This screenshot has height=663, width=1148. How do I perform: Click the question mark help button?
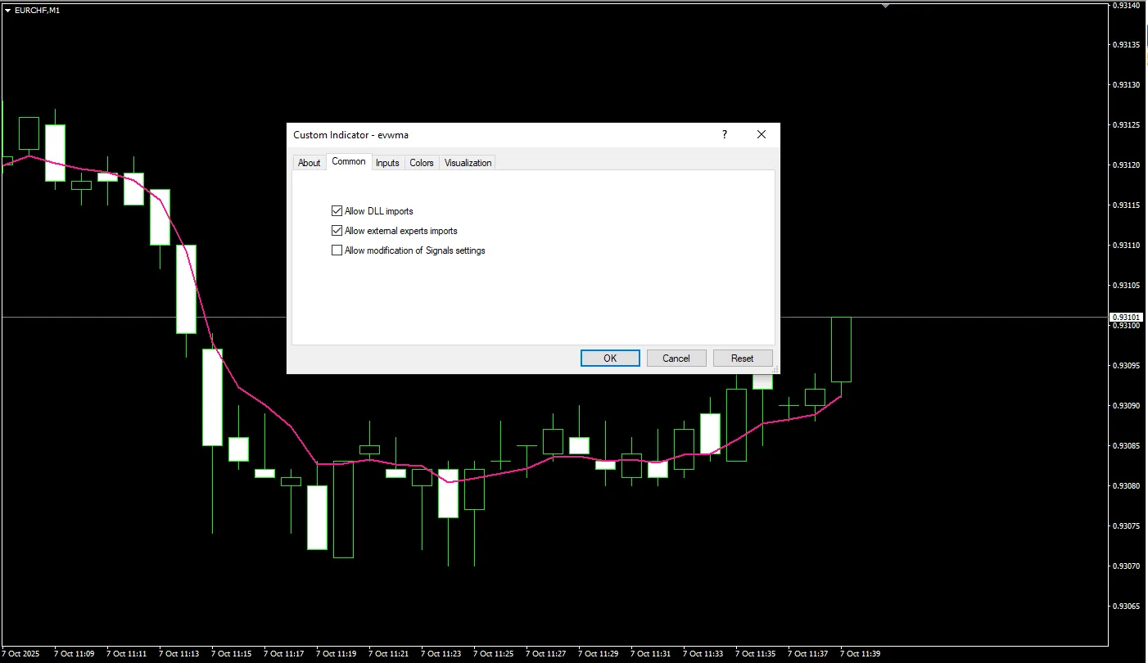point(724,135)
